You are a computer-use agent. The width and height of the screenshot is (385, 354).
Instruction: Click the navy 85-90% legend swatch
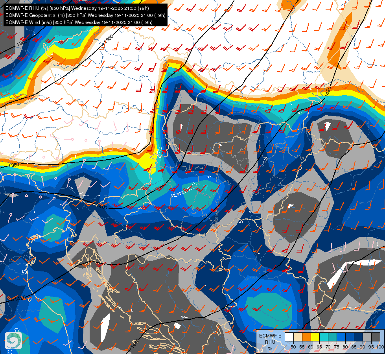click(x=359, y=337)
